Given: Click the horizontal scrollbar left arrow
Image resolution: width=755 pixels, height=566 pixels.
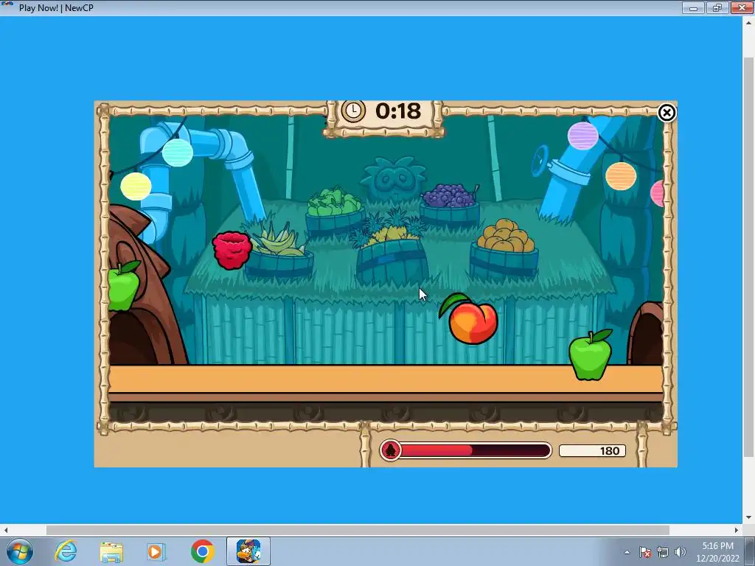Looking at the screenshot, I should tap(6, 530).
